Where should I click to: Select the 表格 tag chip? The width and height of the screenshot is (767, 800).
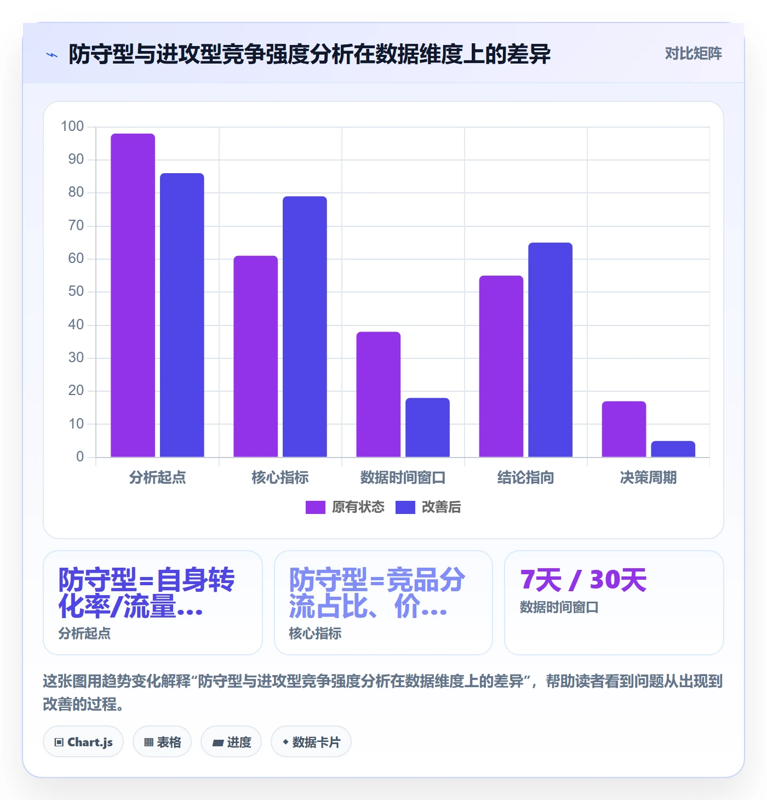click(x=162, y=742)
